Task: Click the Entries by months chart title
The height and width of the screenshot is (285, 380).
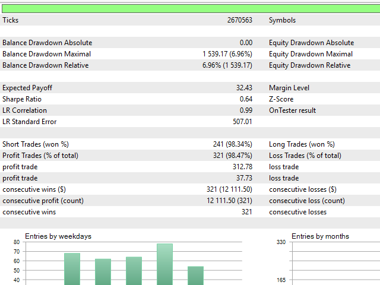Action: coord(320,236)
